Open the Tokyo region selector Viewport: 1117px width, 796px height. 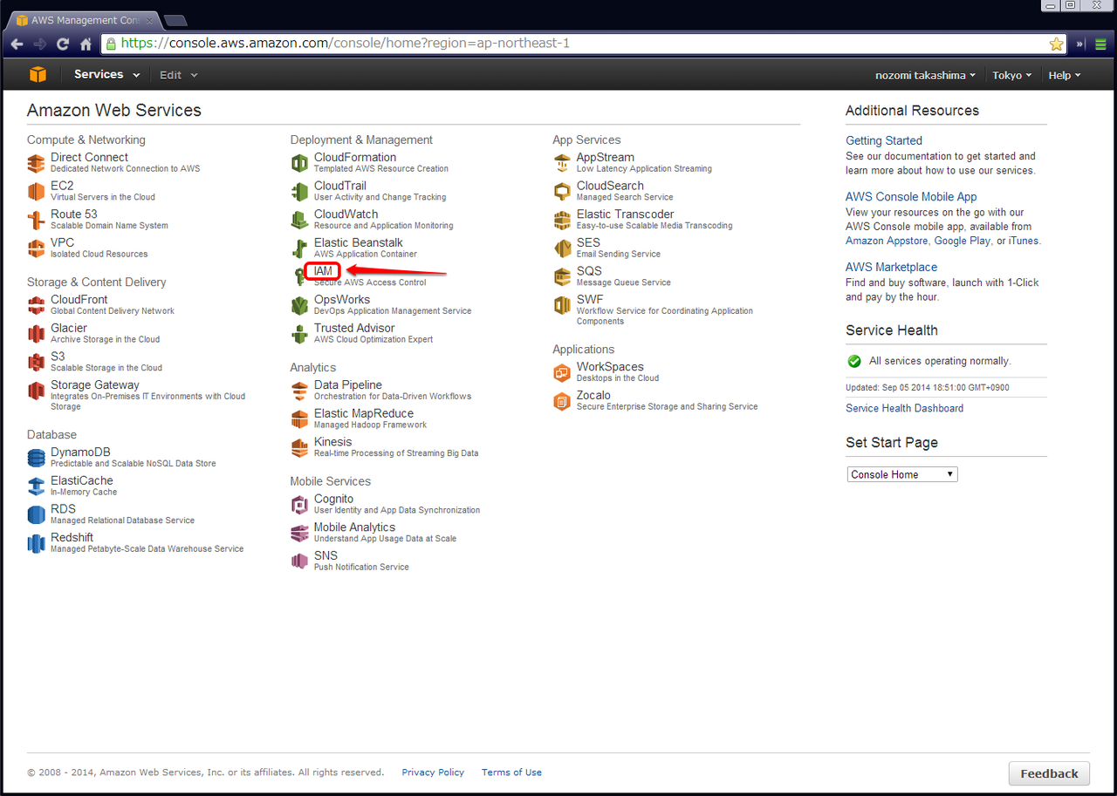pyautogui.click(x=1011, y=75)
